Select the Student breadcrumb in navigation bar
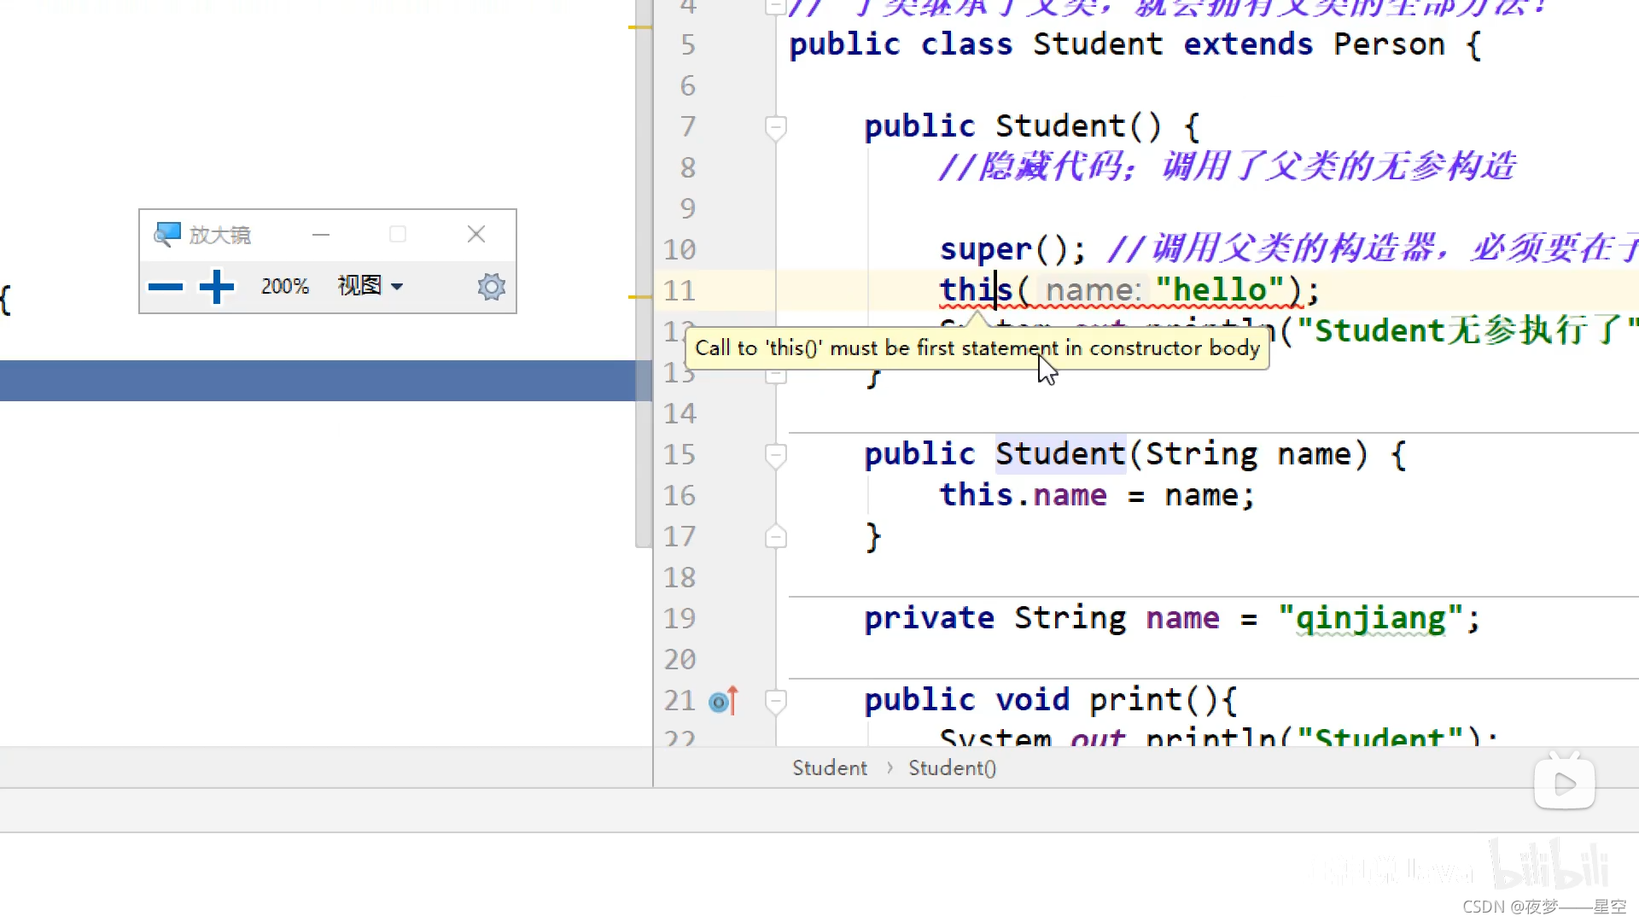This screenshot has height=922, width=1639. coord(829,767)
